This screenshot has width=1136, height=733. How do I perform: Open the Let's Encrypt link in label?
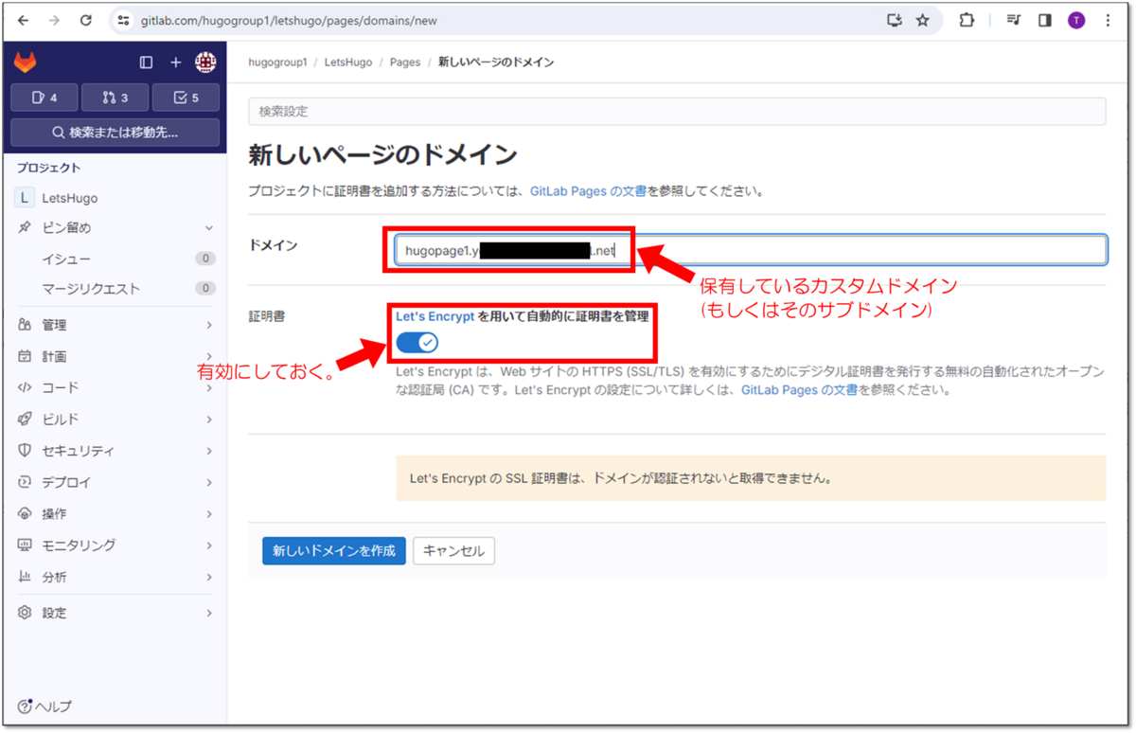coord(435,316)
